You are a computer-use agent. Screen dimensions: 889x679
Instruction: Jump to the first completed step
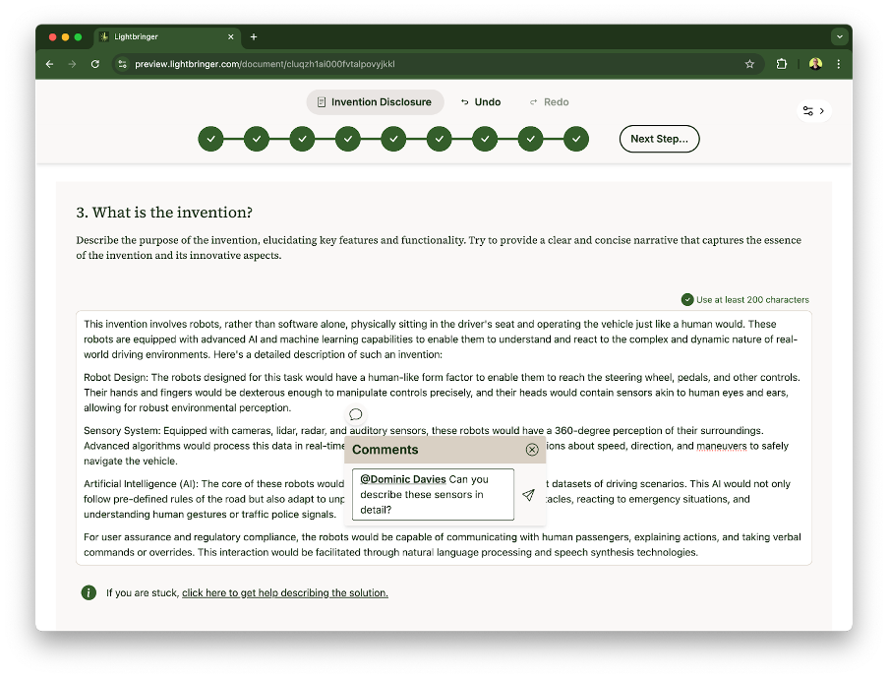[x=210, y=139]
